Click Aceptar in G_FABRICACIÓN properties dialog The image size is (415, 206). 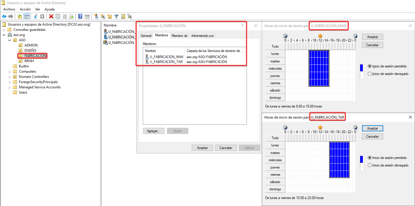click(202, 148)
